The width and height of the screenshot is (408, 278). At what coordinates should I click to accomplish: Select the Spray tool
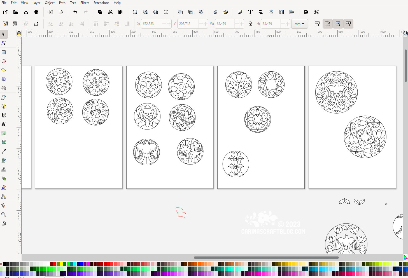[4, 178]
